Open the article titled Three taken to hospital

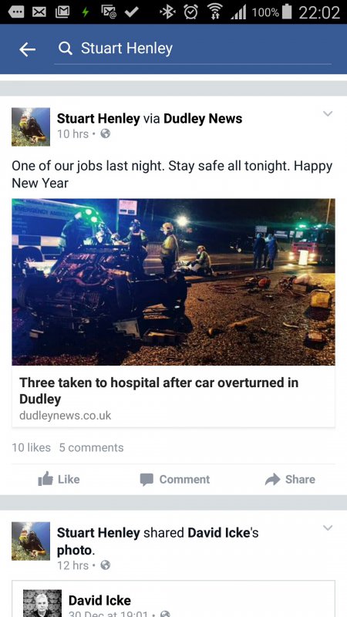click(x=159, y=390)
